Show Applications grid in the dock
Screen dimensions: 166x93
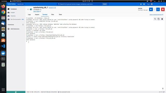pos(3,90)
